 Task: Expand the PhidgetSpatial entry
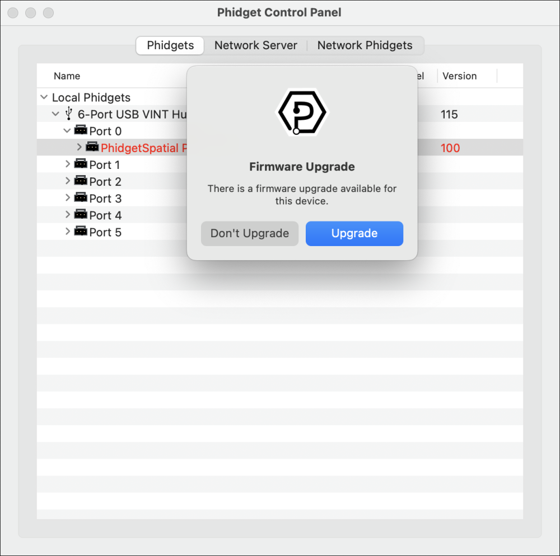tap(79, 147)
